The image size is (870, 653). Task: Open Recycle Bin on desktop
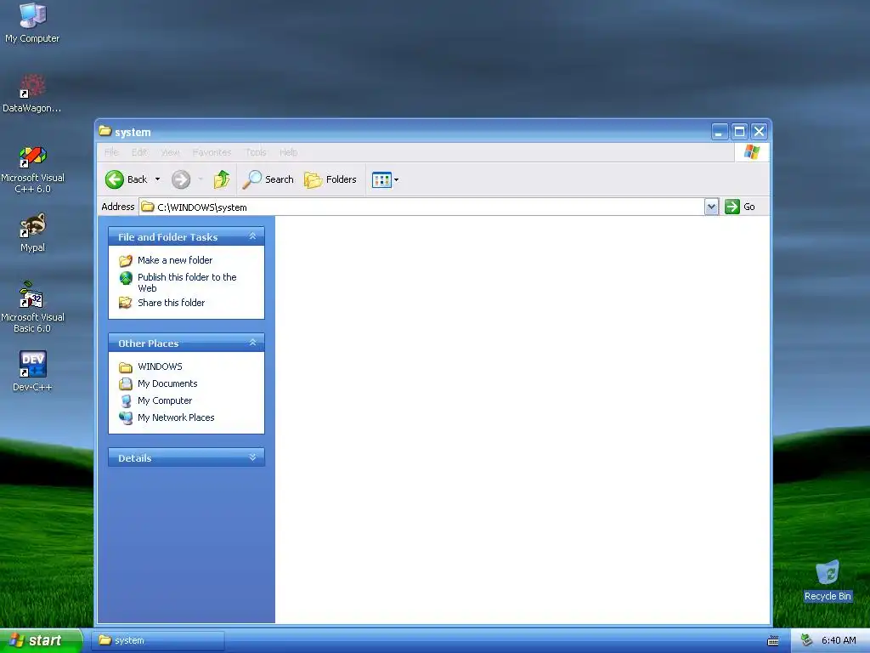(x=828, y=581)
